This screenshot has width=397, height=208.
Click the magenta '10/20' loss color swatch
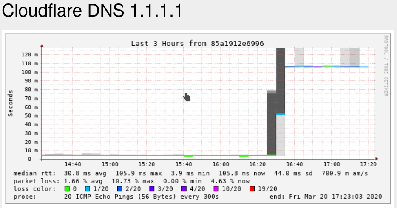pyautogui.click(x=216, y=189)
